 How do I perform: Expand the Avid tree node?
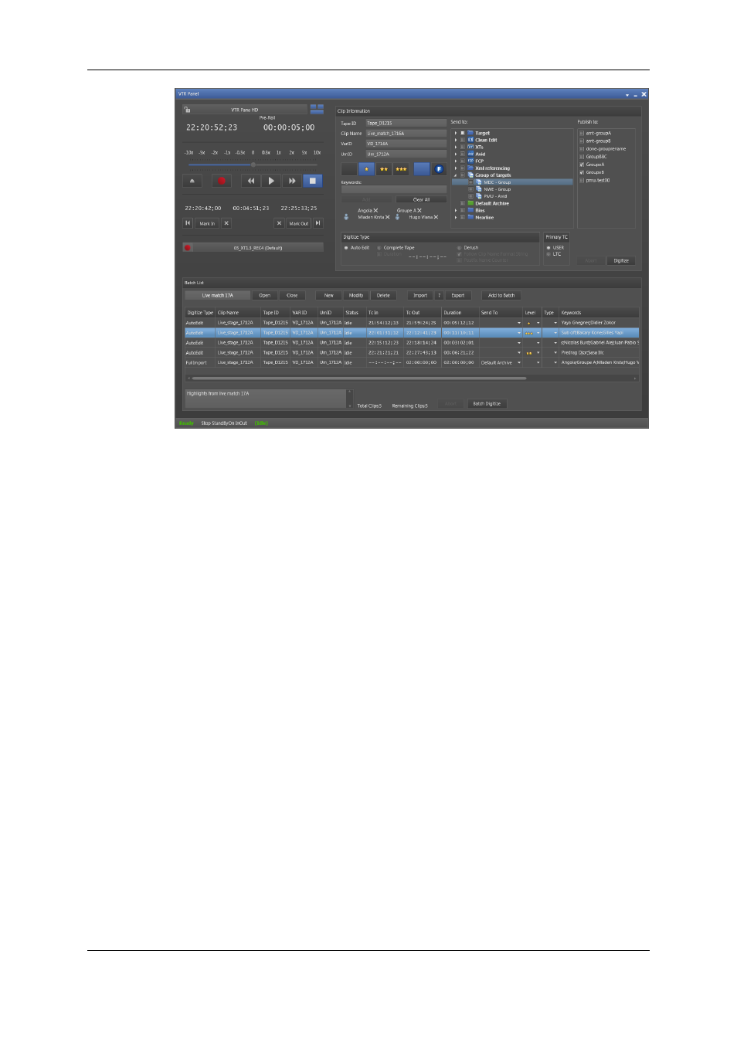(456, 154)
